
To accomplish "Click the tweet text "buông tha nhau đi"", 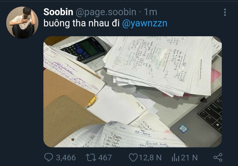I will tap(82, 23).
